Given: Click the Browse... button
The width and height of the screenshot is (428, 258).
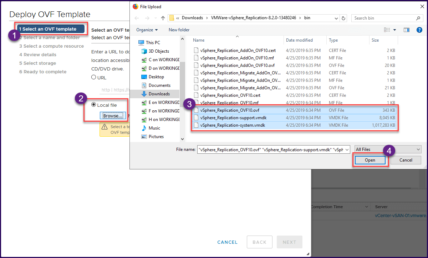Looking at the screenshot, I should coord(113,116).
